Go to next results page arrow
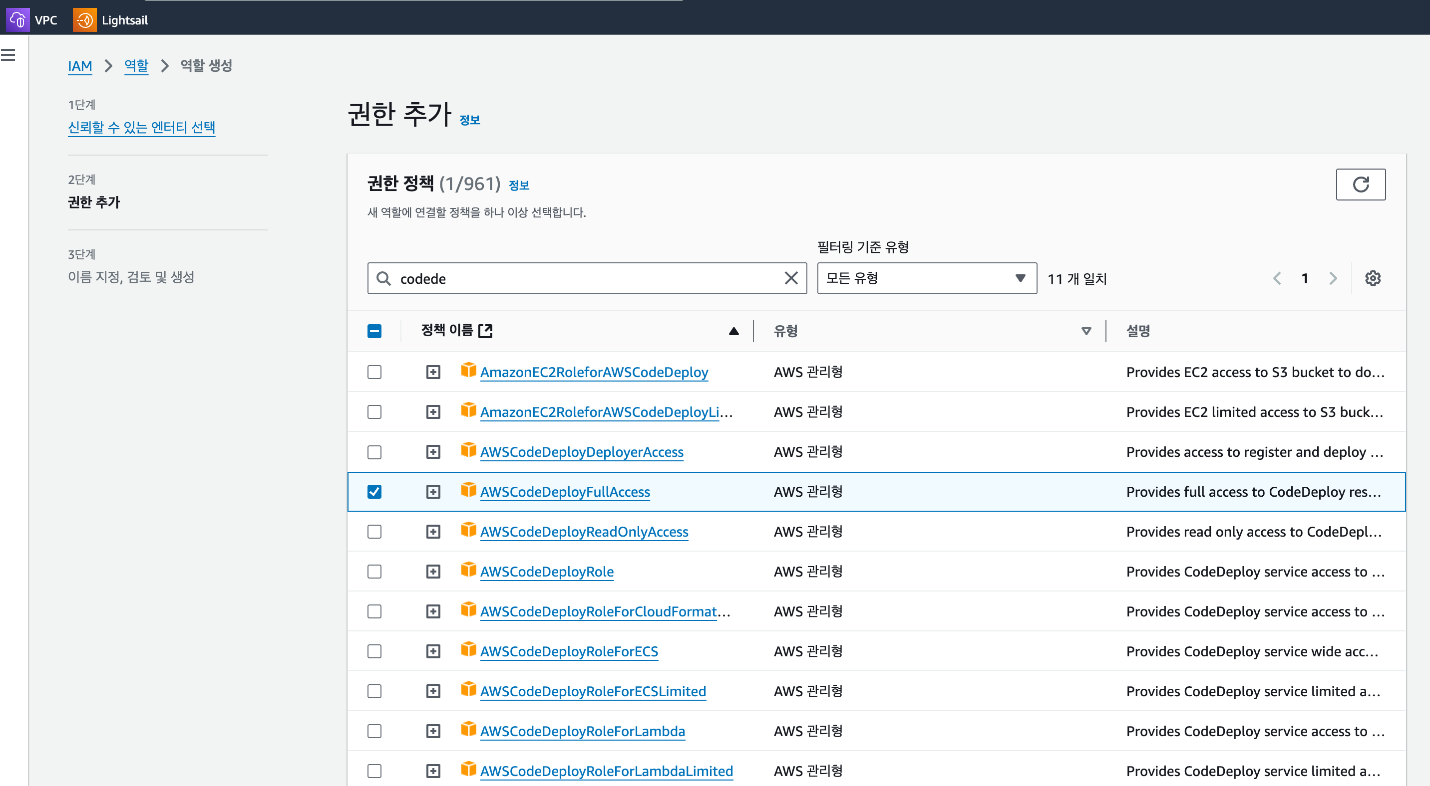 [1333, 278]
